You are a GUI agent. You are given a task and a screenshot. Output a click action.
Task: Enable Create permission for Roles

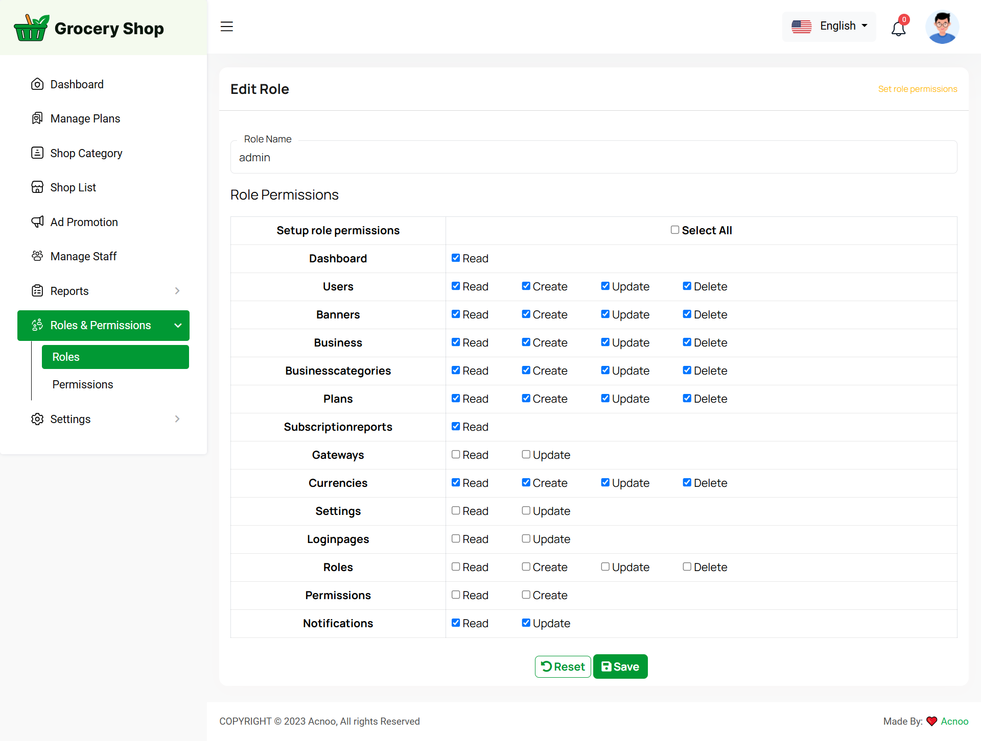[x=526, y=567]
